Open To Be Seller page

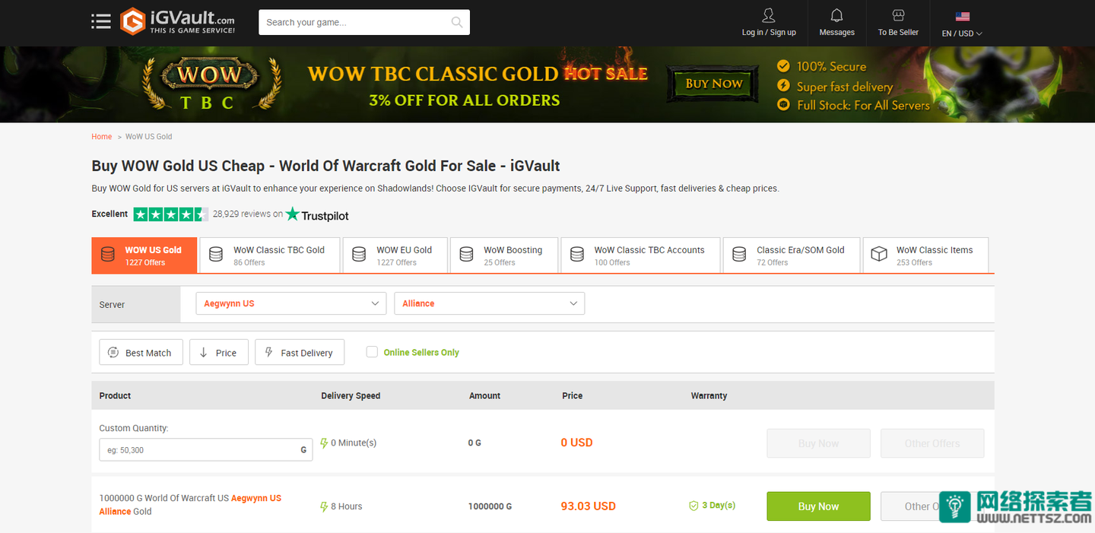point(898,22)
